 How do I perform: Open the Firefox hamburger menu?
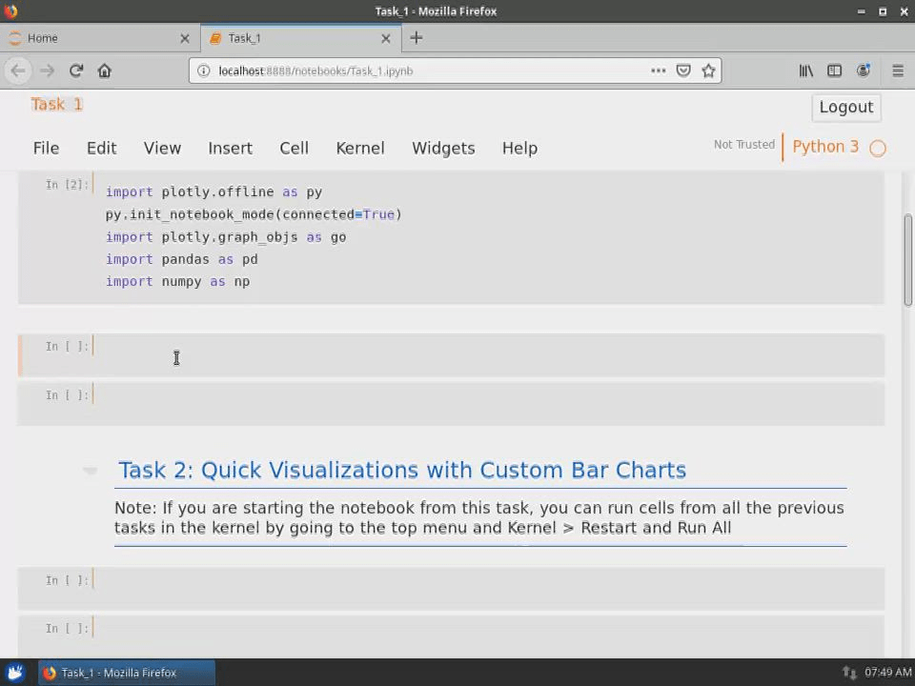tap(898, 71)
